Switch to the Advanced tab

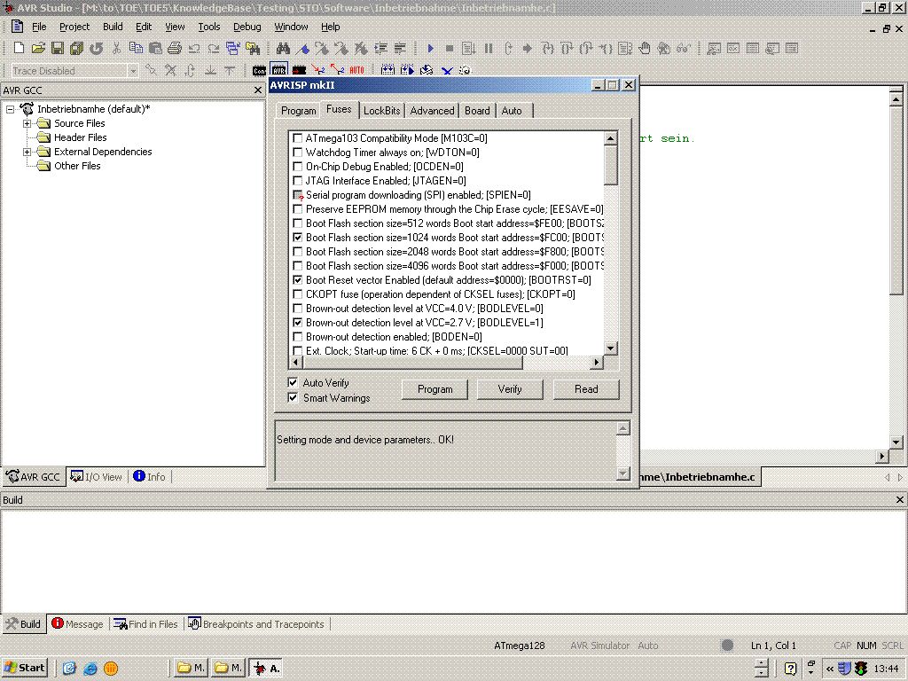(x=432, y=111)
